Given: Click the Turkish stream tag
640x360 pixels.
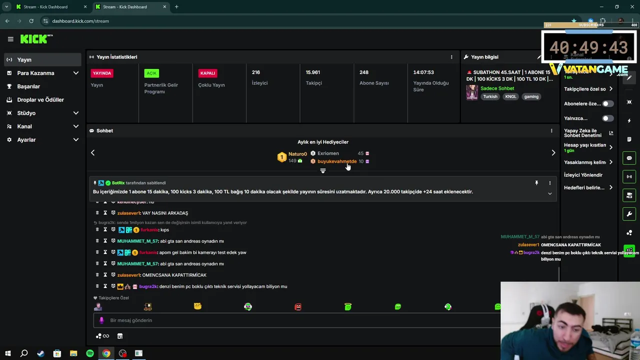Looking at the screenshot, I should pos(490,96).
